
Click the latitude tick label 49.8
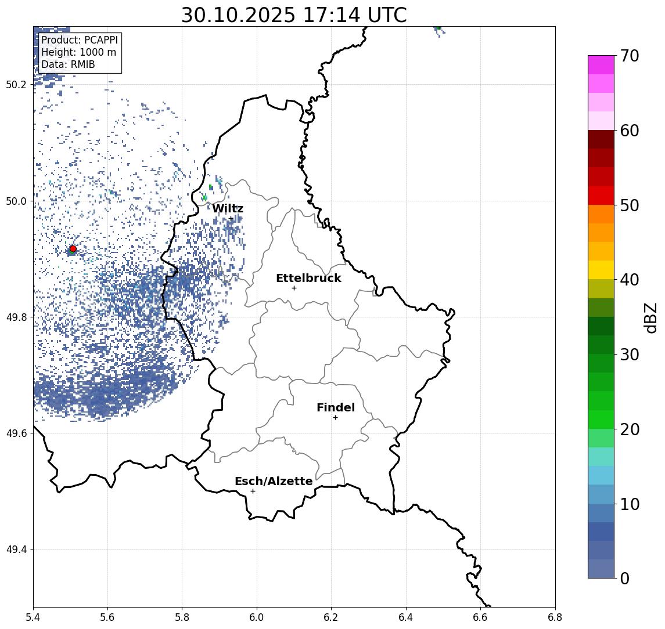tap(16, 317)
